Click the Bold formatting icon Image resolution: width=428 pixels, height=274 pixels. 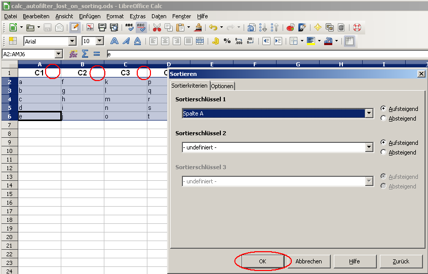click(x=114, y=41)
